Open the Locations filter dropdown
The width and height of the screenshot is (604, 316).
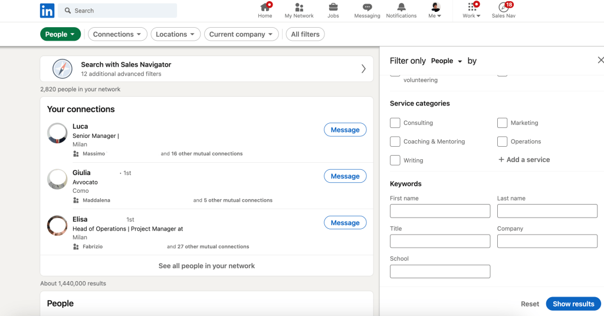coord(175,34)
